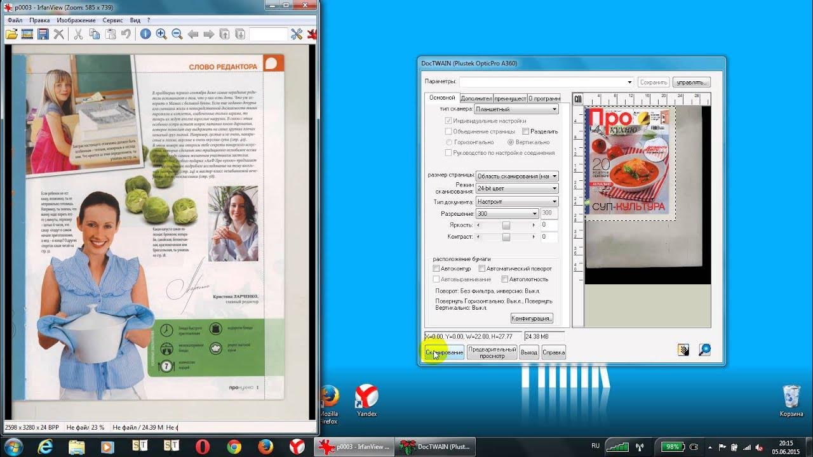Switch to the О программ tab
Image resolution: width=813 pixels, height=457 pixels.
(544, 98)
